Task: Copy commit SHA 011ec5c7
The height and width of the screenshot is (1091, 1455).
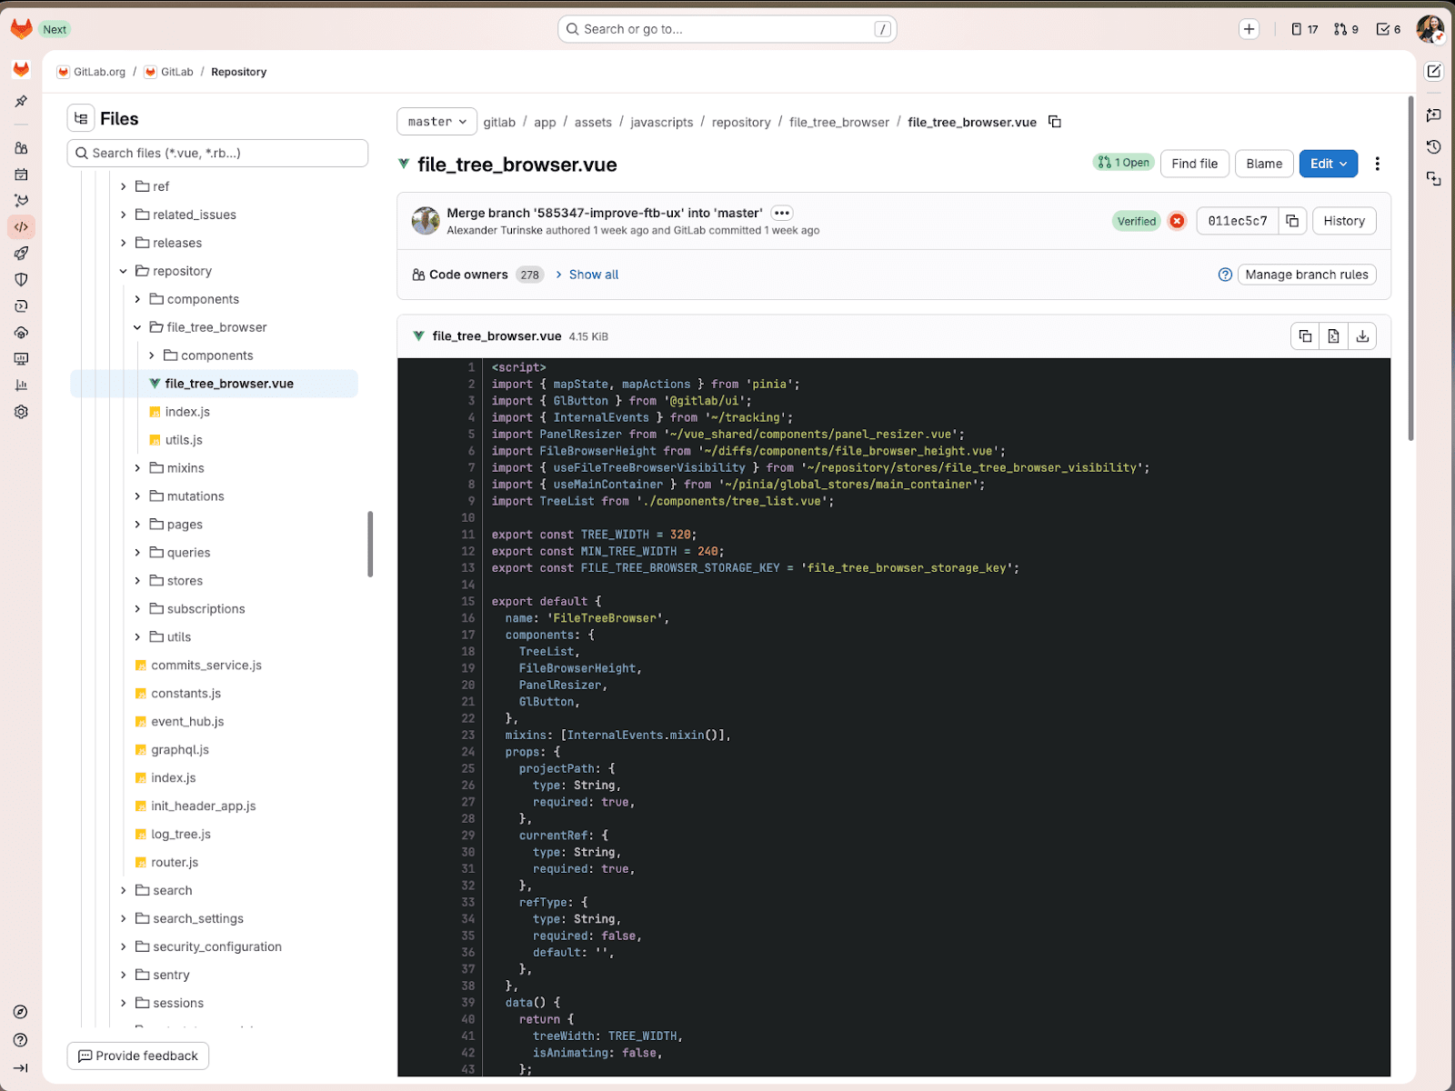Action: (1292, 221)
